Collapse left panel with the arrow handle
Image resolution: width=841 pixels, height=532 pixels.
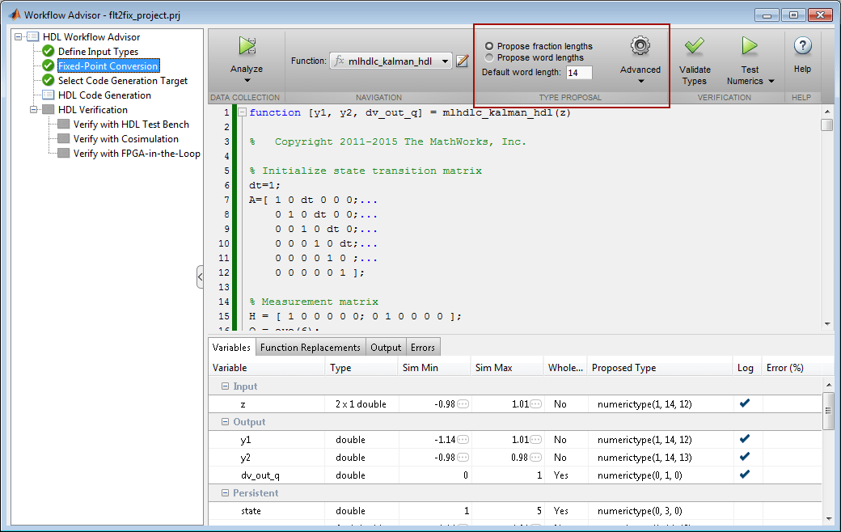coord(200,277)
